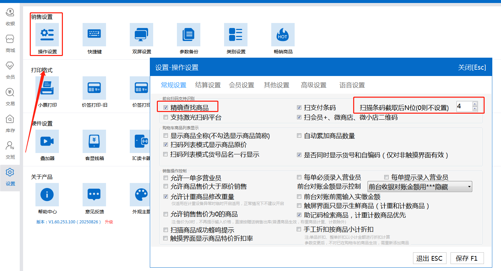The height and width of the screenshot is (271, 501).
Task: Toggle the 自动累加商品数量 checkbox
Action: click(299, 136)
